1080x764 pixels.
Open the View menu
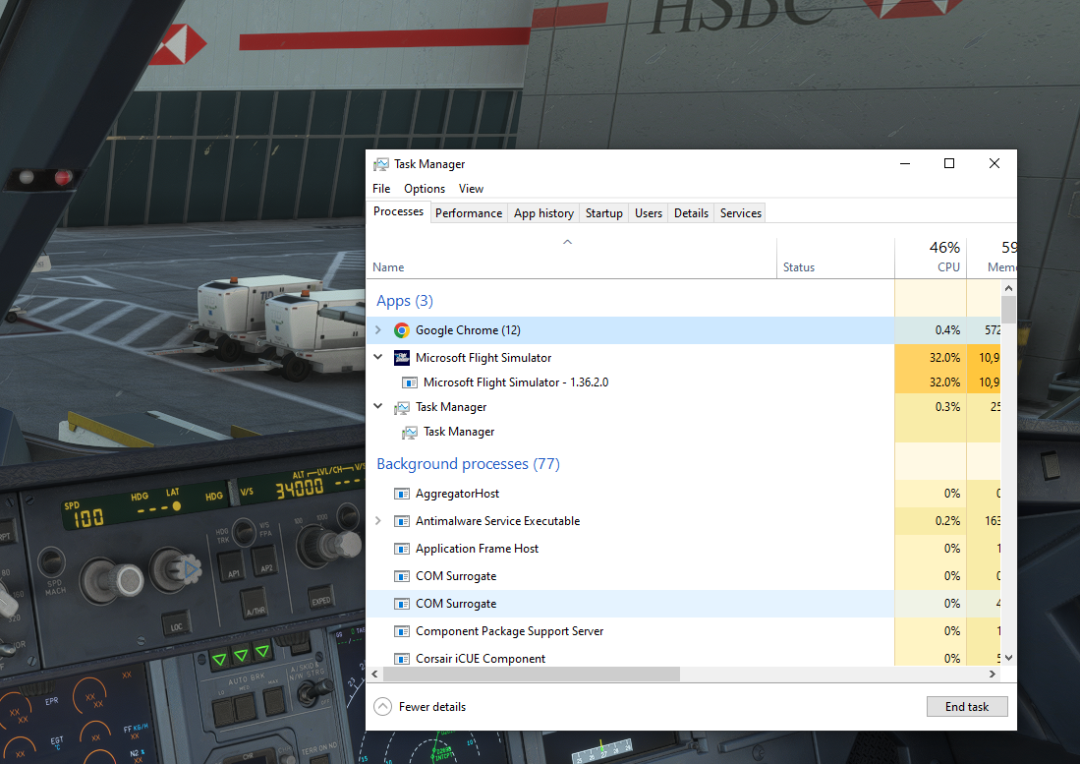471,189
